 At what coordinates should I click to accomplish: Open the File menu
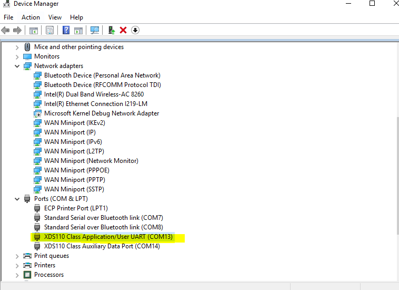[x=8, y=17]
